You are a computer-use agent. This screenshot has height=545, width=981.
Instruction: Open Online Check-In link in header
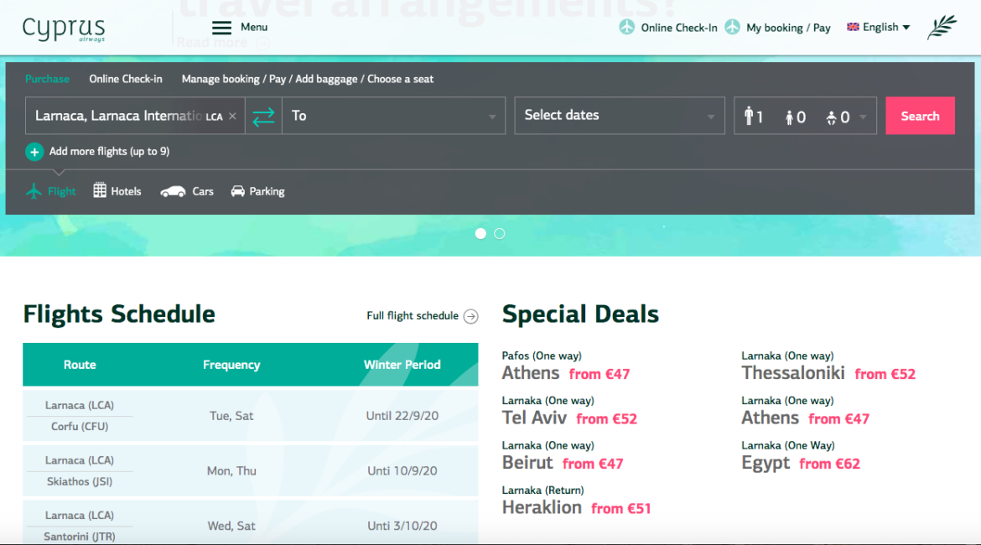[679, 28]
